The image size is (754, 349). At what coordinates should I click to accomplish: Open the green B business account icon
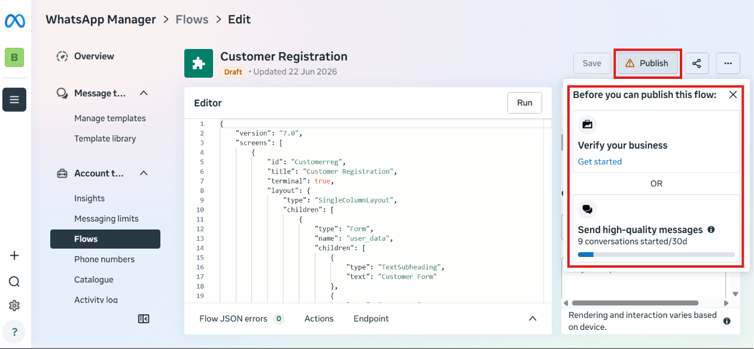[x=14, y=57]
